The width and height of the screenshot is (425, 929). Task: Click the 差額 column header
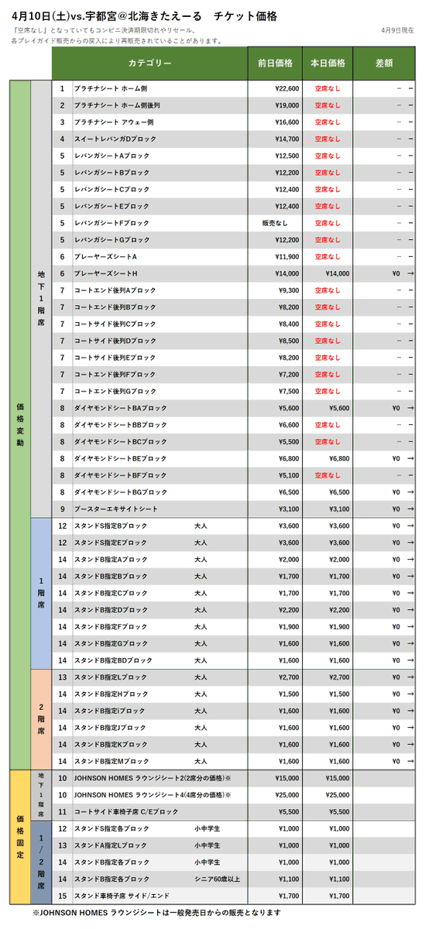pos(384,63)
